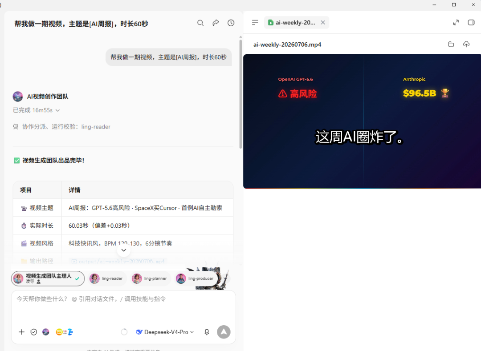Send the message with the arrow button

224,332
